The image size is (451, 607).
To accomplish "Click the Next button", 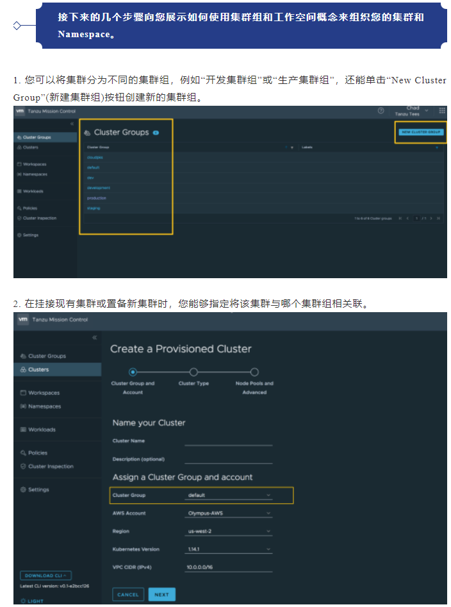I will tap(161, 595).
